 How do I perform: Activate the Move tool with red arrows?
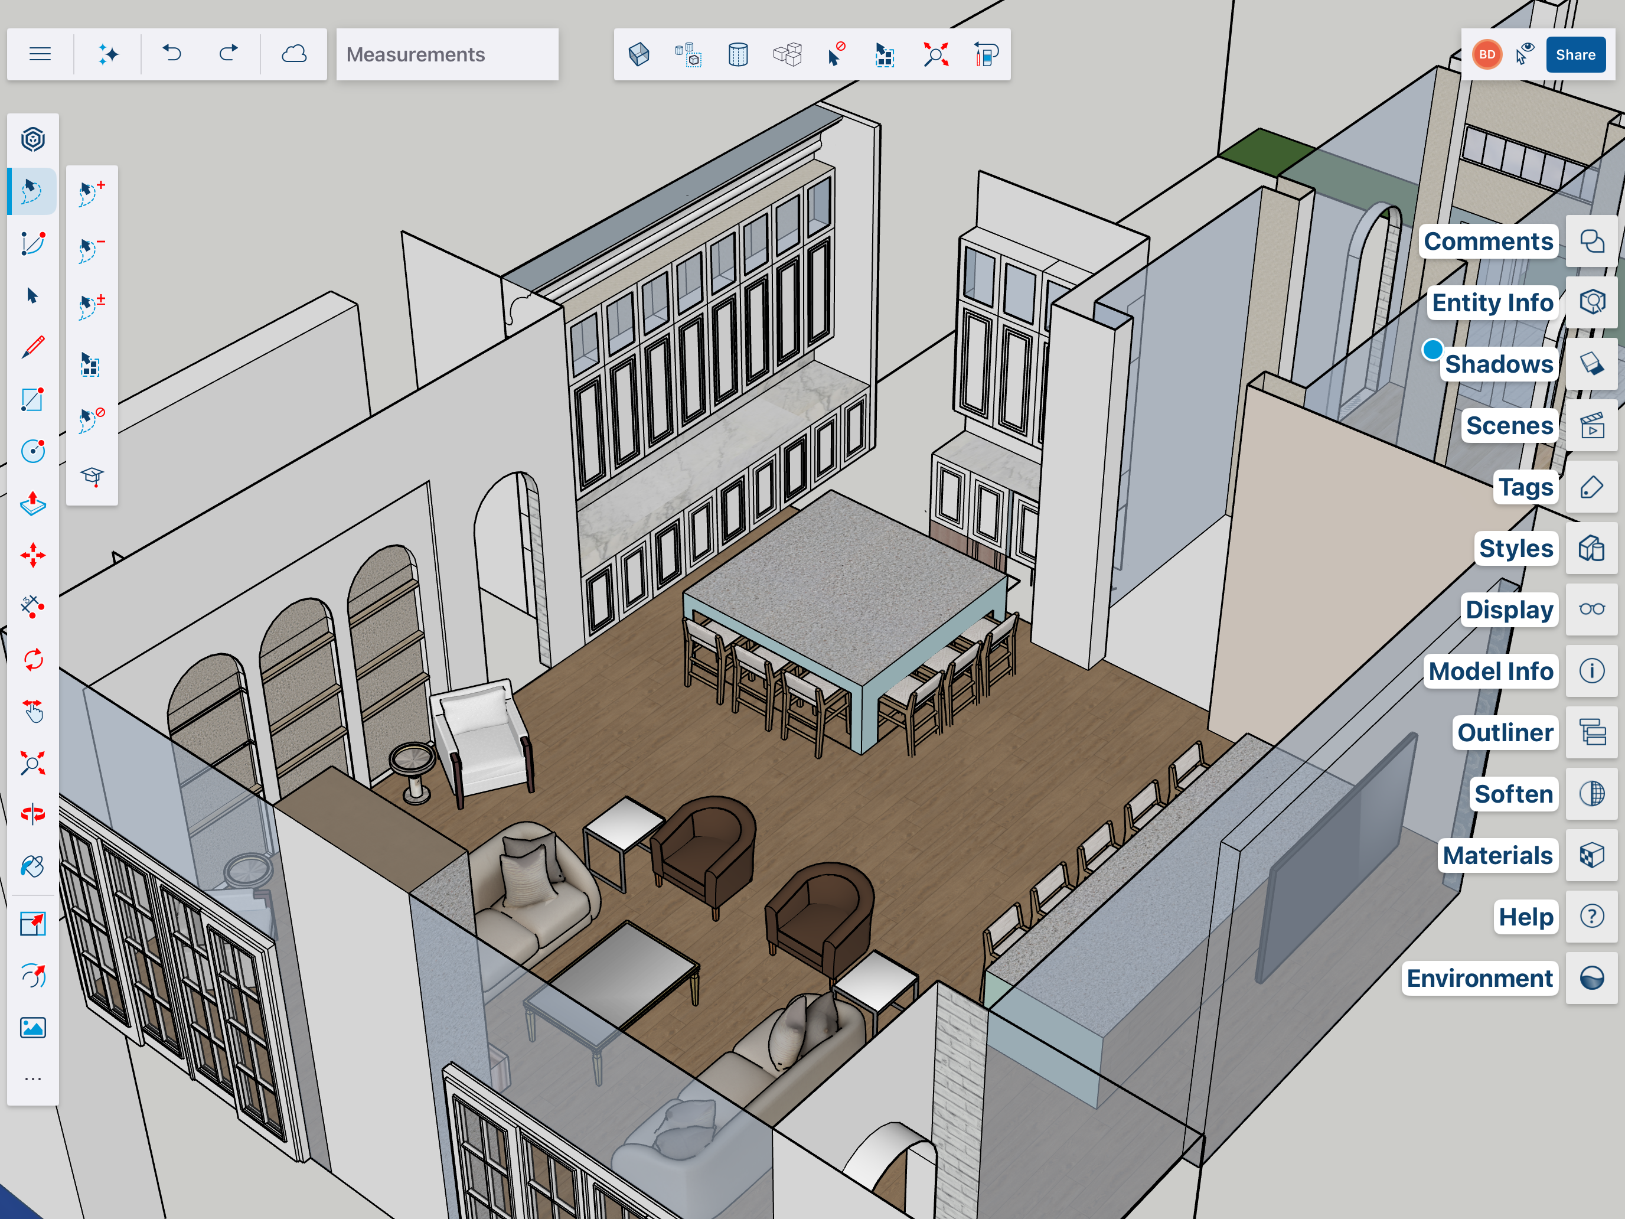(x=32, y=556)
